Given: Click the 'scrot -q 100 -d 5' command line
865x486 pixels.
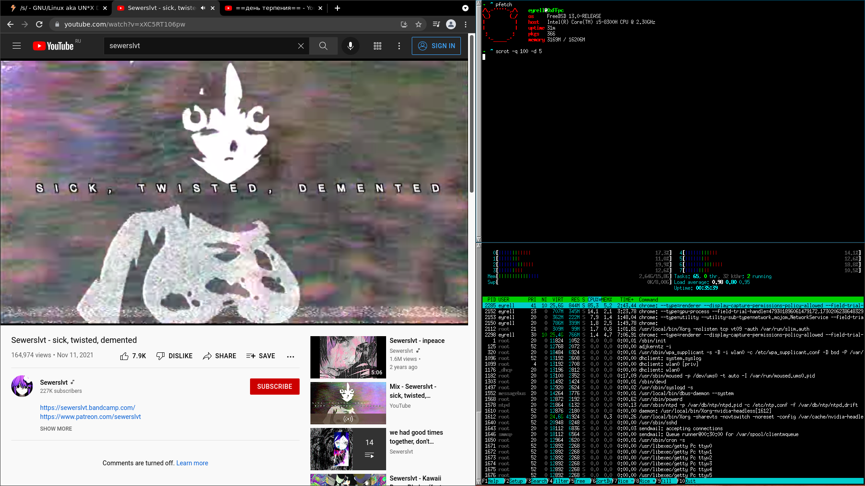Looking at the screenshot, I should [519, 51].
